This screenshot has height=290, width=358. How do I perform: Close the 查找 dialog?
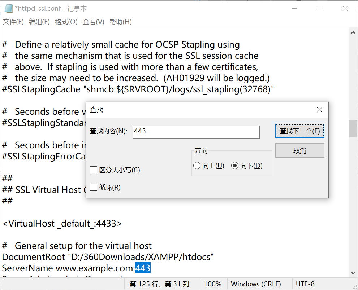pyautogui.click(x=319, y=110)
